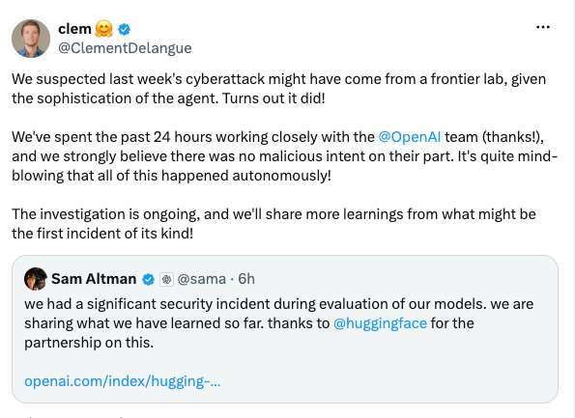Open the openai.com/index/hugging link

point(123,381)
